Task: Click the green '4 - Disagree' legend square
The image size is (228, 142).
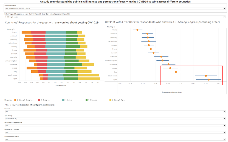Action: point(87,100)
